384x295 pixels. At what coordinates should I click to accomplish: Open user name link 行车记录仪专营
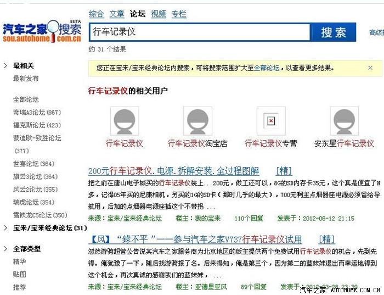click(x=271, y=143)
